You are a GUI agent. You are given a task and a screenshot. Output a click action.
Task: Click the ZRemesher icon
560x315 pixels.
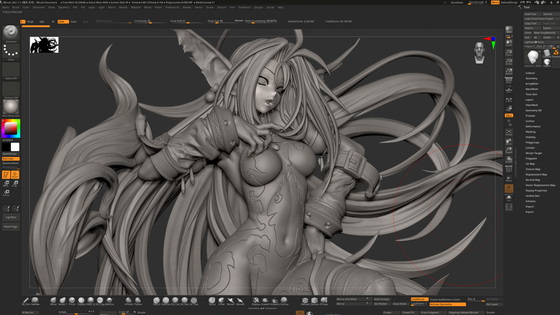[x=315, y=301]
